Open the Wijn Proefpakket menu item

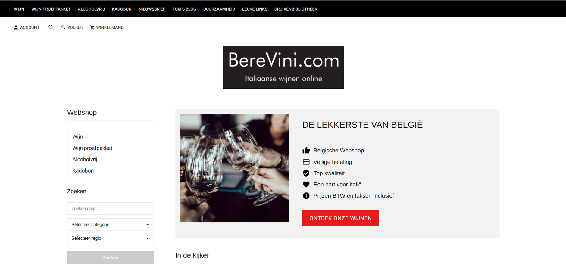pos(51,9)
